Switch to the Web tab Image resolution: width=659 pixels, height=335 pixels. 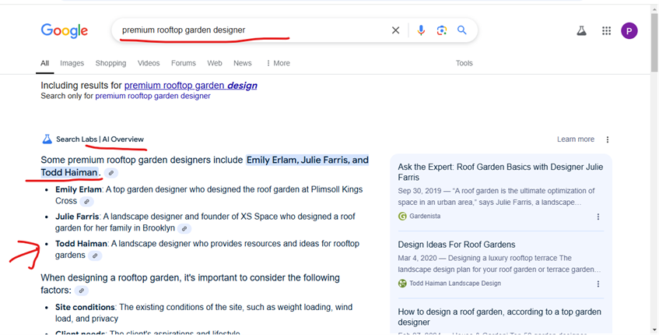click(x=214, y=63)
